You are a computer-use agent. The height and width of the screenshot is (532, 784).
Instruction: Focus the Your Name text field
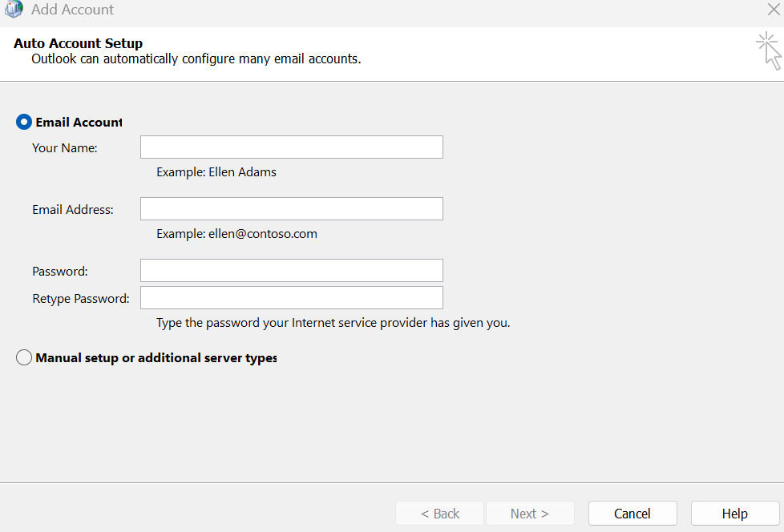tap(292, 147)
